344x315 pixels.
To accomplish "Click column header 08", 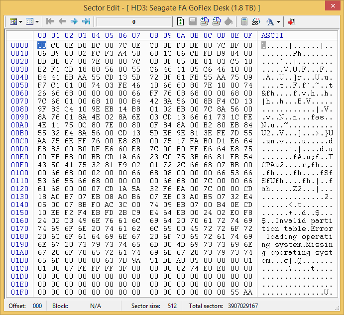I will coord(154,35).
